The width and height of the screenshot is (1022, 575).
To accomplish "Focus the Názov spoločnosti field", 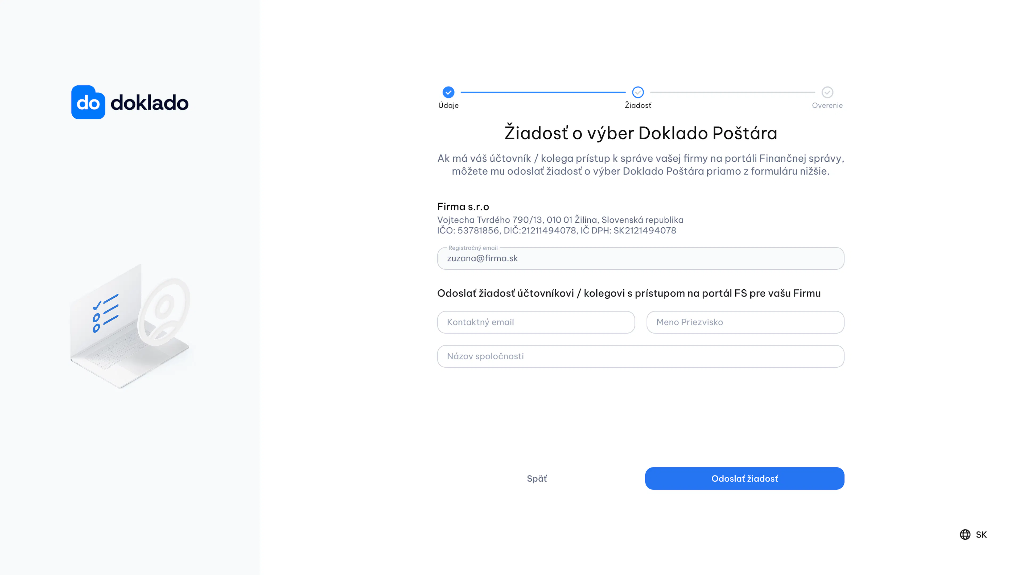I will coord(641,356).
